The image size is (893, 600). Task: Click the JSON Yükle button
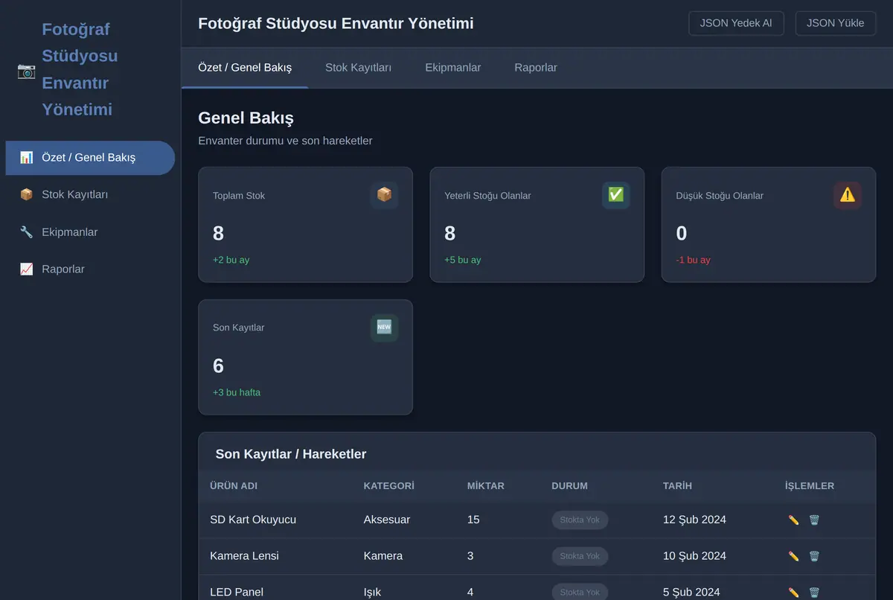point(836,23)
